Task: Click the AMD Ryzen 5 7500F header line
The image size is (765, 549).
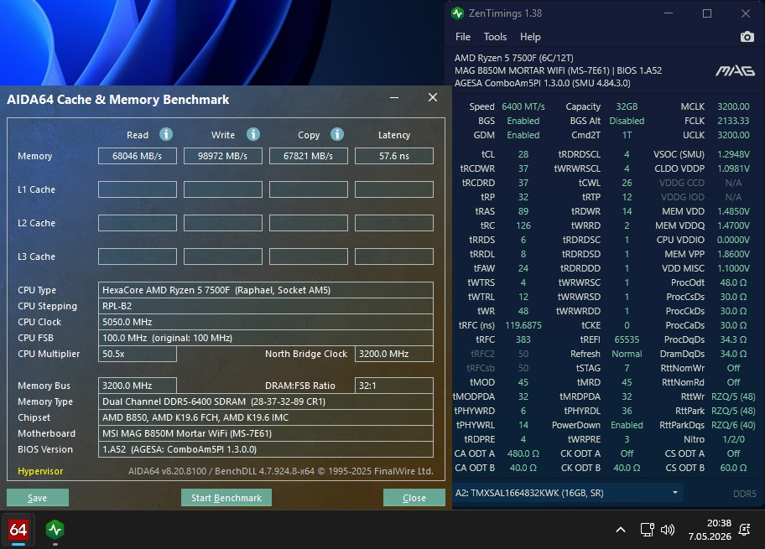Action: (x=513, y=58)
